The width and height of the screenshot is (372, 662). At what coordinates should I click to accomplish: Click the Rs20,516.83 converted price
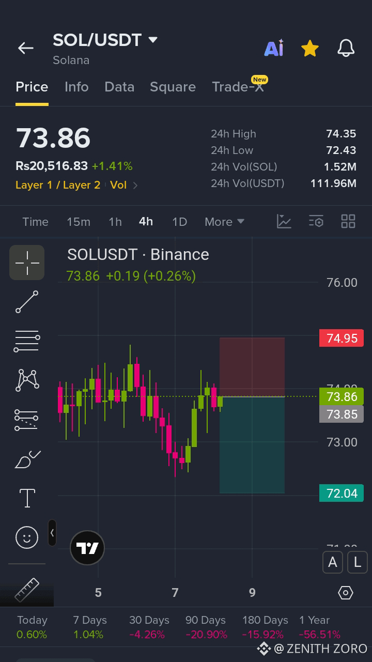click(x=52, y=166)
